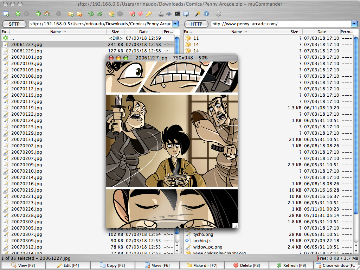Click the magic wand toolbar icon
This screenshot has width=360, height=270.
pyautogui.click(x=198, y=14)
